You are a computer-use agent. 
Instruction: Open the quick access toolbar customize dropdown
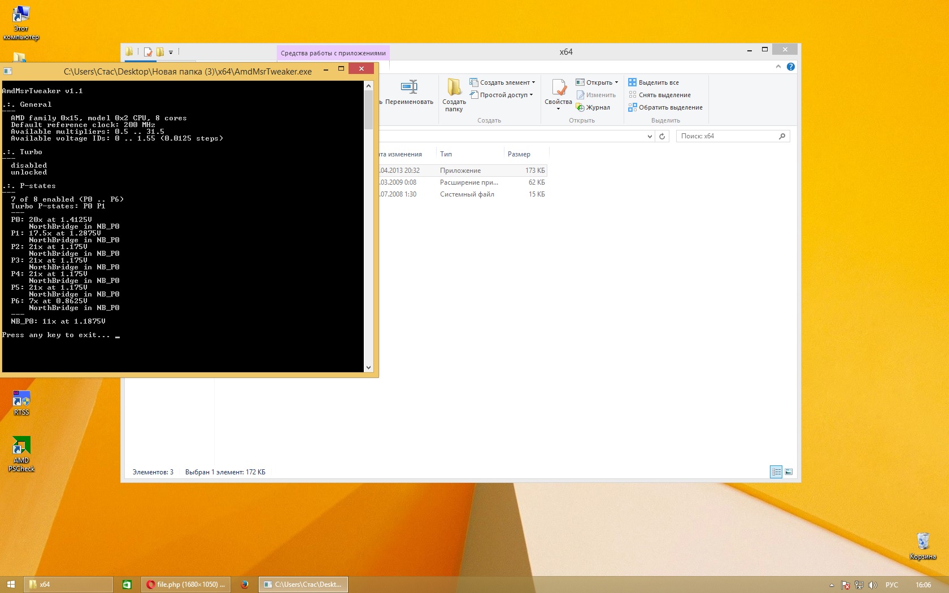point(171,53)
